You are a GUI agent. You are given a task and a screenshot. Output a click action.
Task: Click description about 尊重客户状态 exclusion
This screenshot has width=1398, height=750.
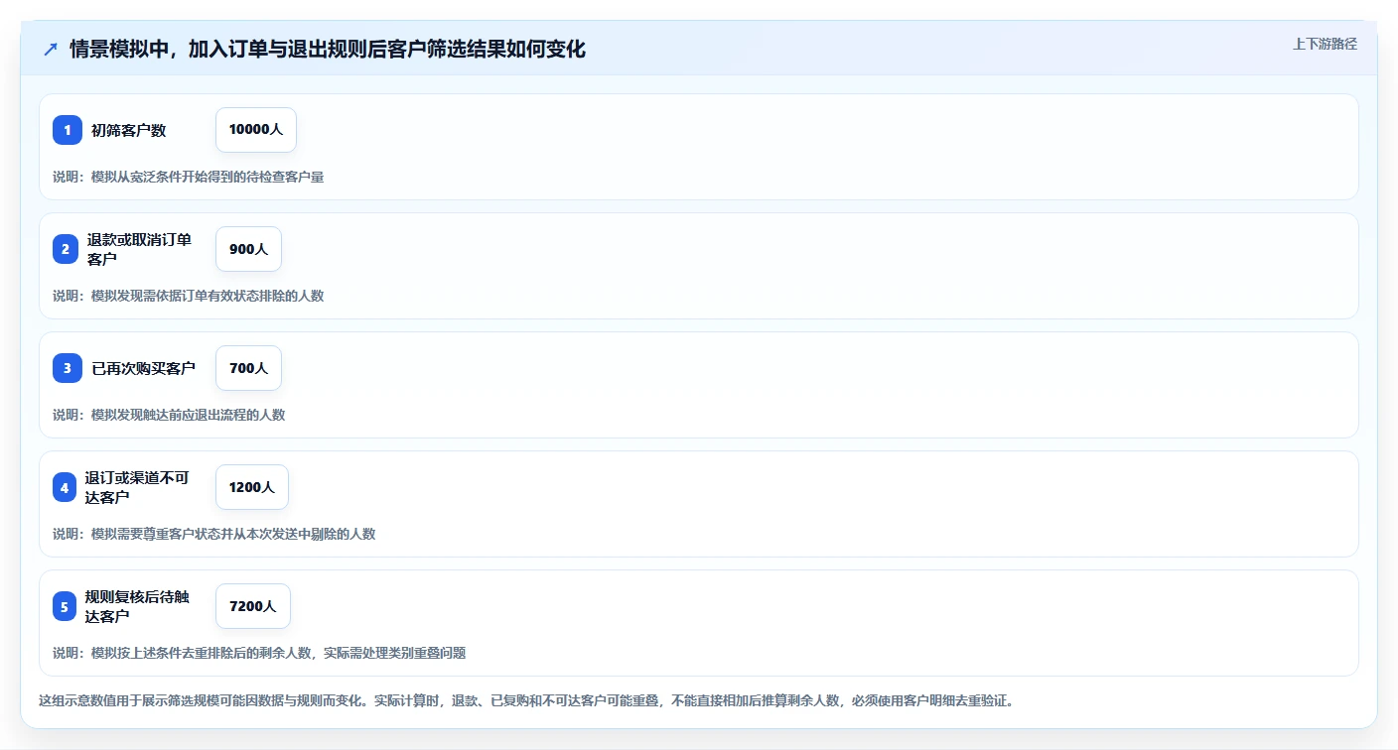pos(214,534)
